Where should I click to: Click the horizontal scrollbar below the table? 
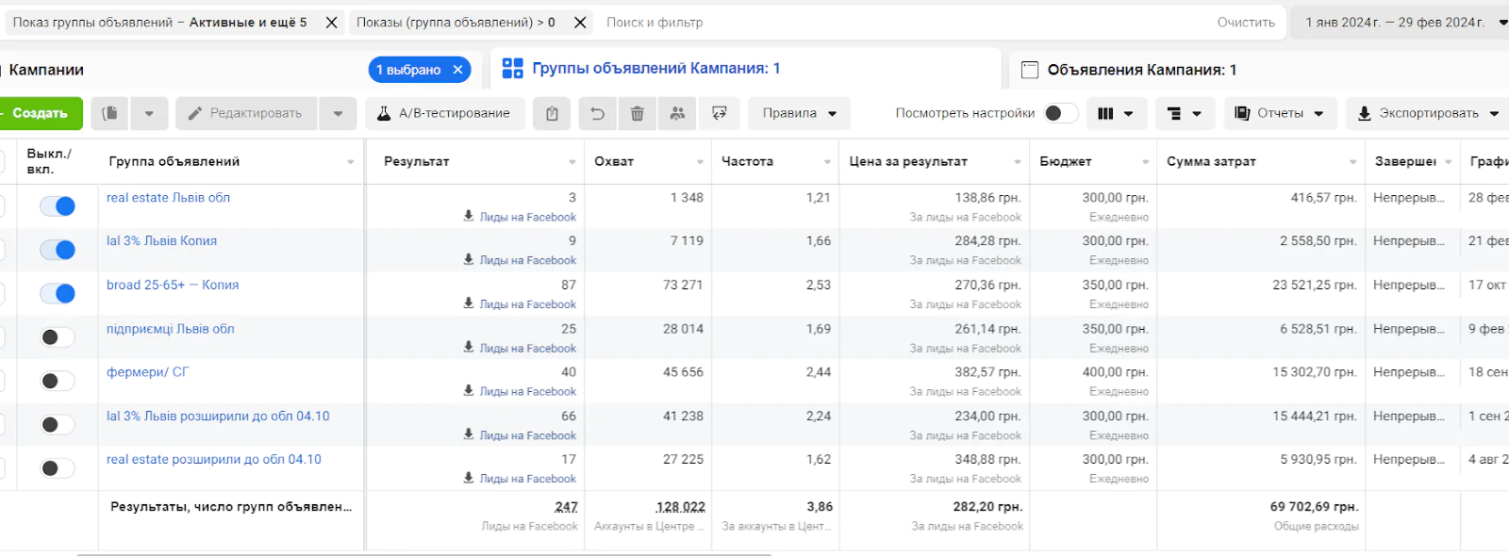(x=424, y=554)
